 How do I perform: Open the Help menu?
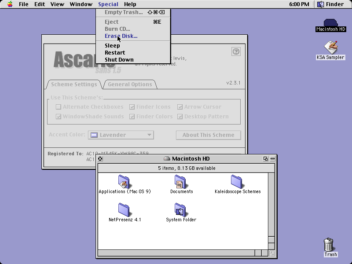[x=130, y=4]
